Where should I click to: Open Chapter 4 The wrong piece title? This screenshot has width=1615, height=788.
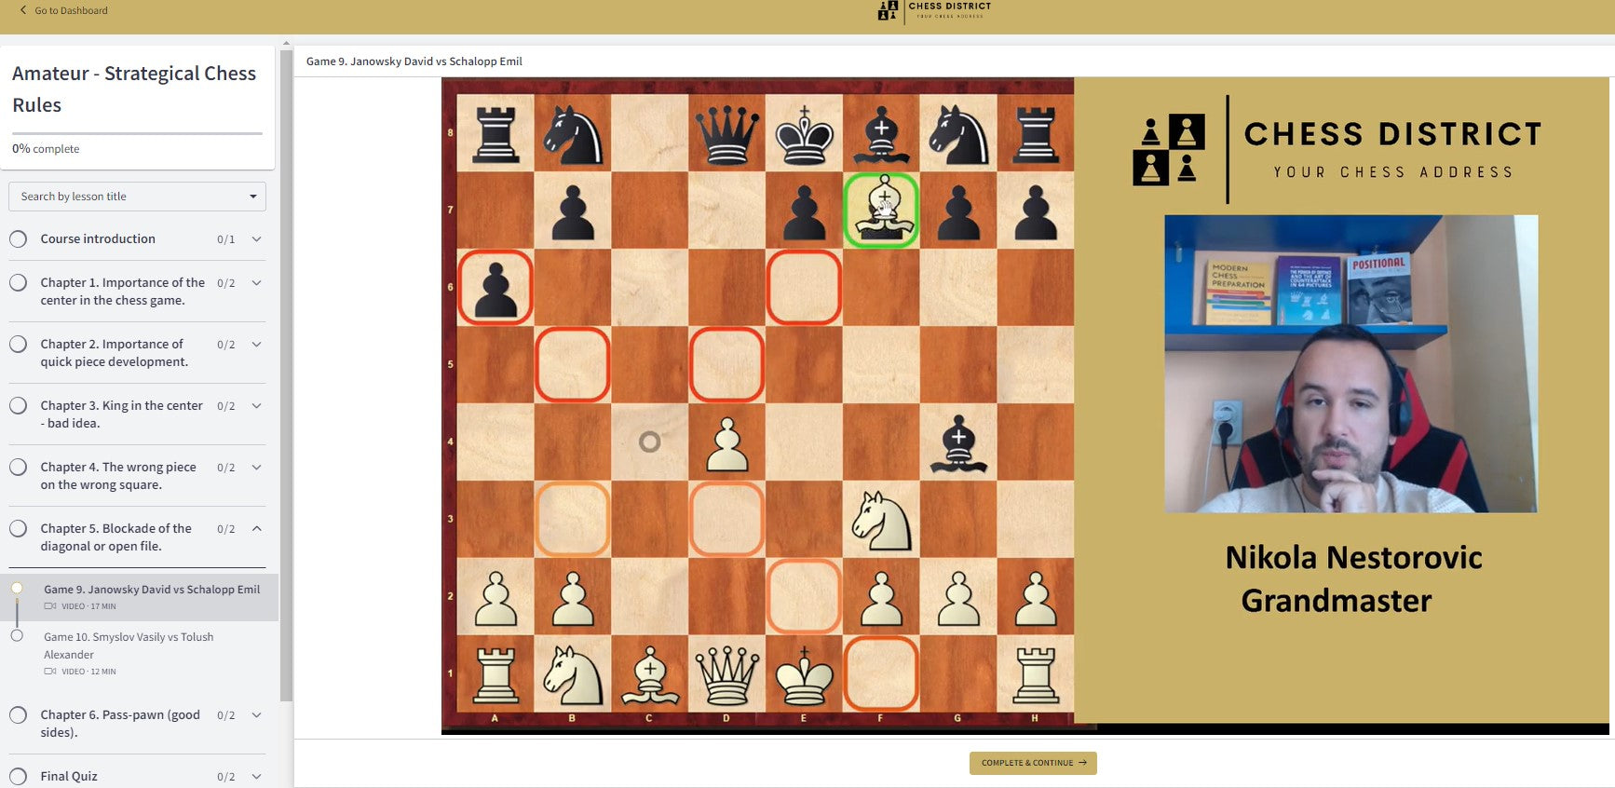tap(118, 476)
